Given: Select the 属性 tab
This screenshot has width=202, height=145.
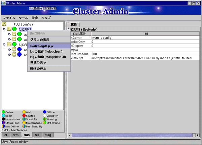Looking at the screenshot, I should pyautogui.click(x=74, y=24).
